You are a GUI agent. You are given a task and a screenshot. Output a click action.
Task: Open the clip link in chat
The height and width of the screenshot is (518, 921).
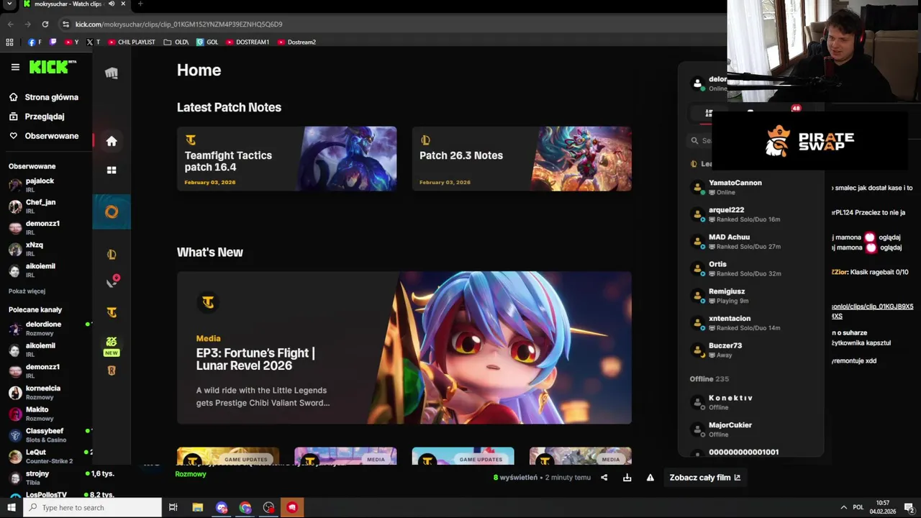pyautogui.click(x=873, y=311)
